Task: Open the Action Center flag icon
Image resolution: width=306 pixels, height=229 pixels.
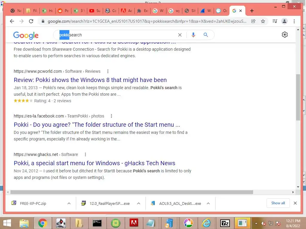Action: [278, 223]
